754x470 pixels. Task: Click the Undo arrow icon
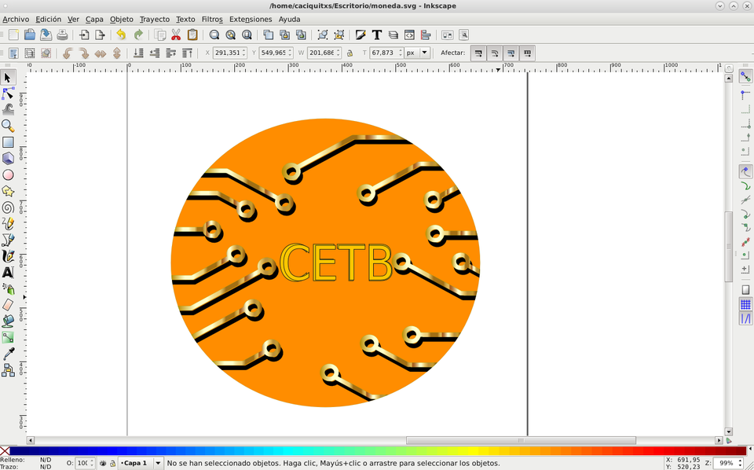[121, 35]
